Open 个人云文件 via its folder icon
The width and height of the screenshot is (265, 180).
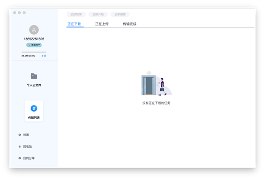34,76
